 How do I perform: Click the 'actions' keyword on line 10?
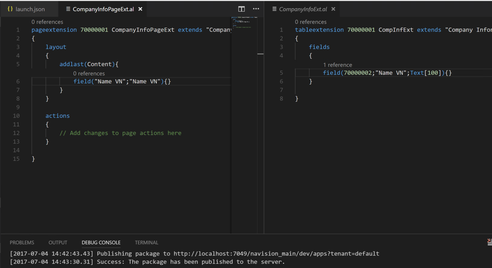(58, 116)
